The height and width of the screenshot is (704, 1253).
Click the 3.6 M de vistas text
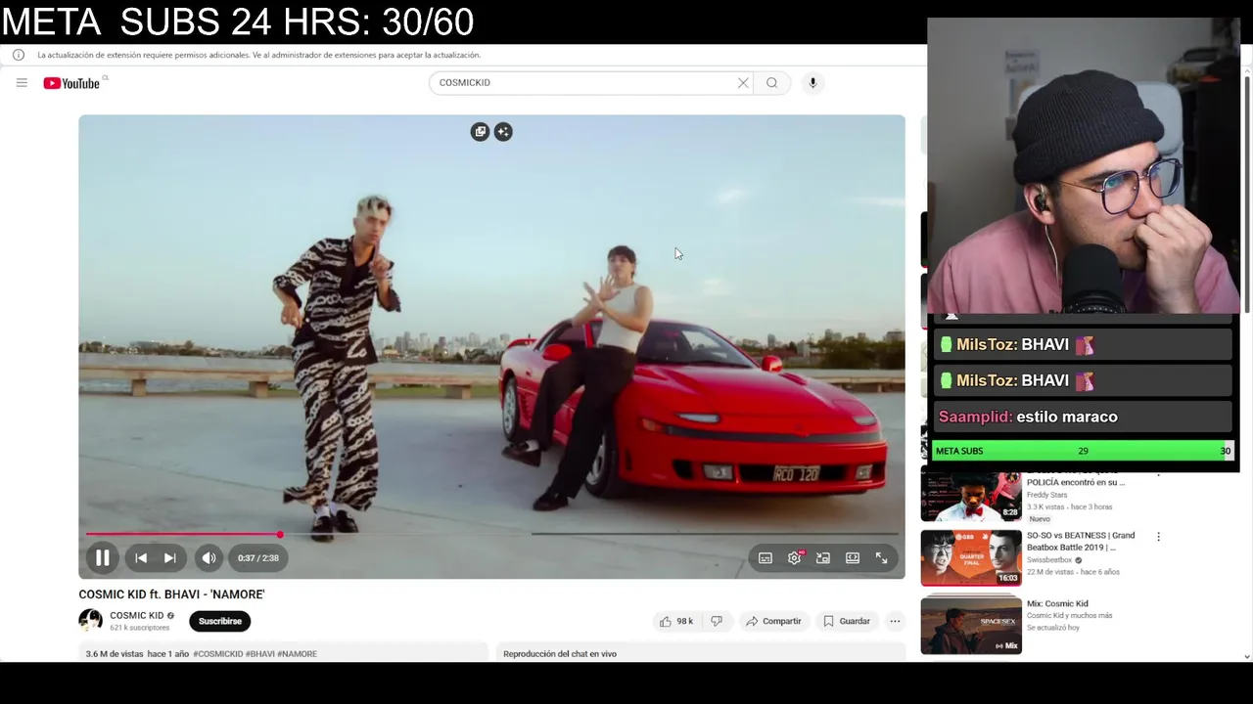pos(115,654)
